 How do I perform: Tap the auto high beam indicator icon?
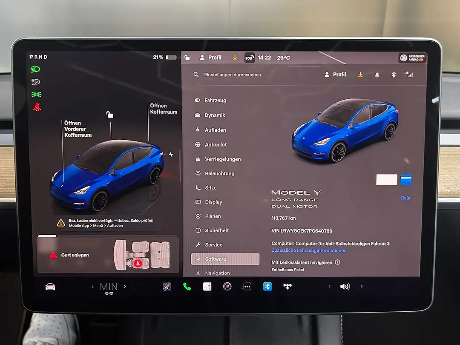pos(35,82)
